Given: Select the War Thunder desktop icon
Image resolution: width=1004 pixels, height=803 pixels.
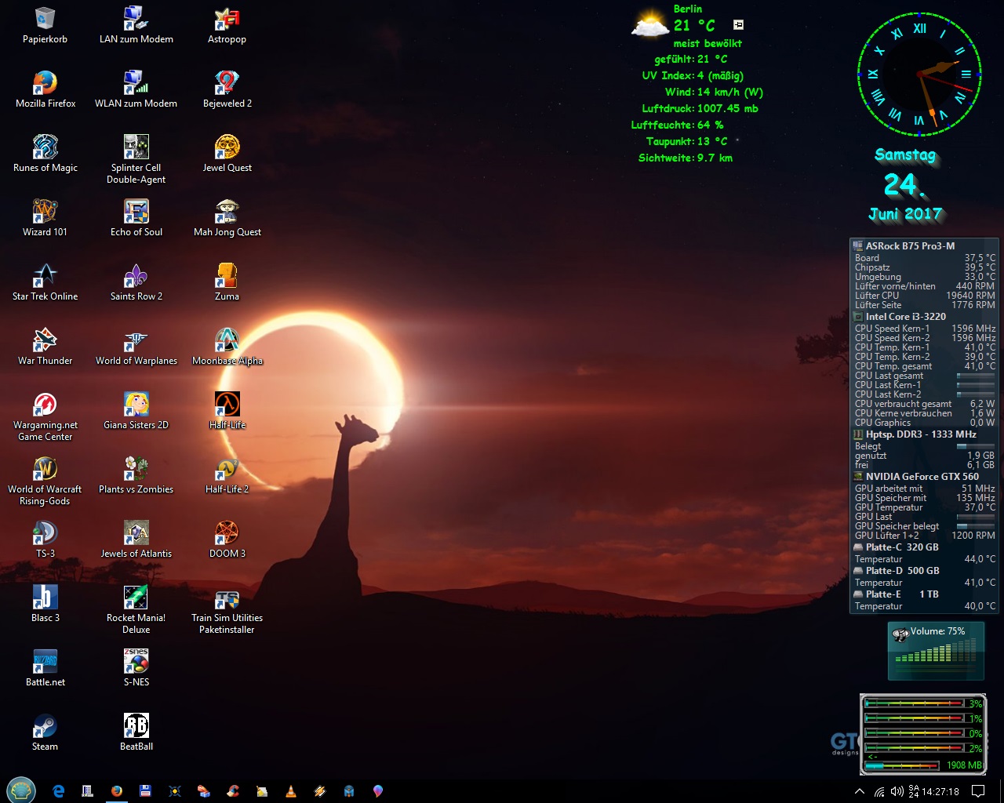Looking at the screenshot, I should (45, 347).
